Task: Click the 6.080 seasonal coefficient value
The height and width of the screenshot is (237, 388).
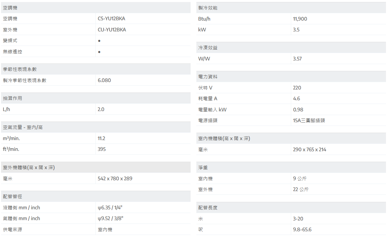Action: (104, 80)
